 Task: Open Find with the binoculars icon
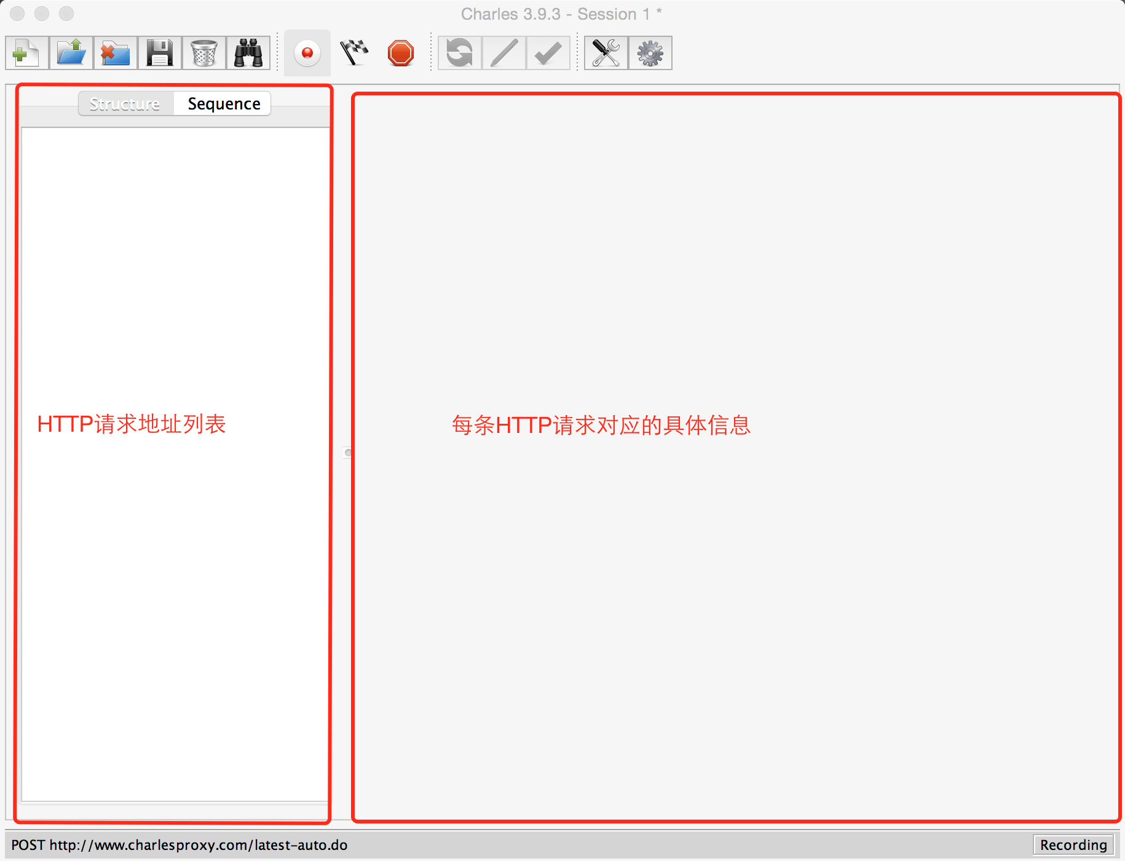click(248, 53)
